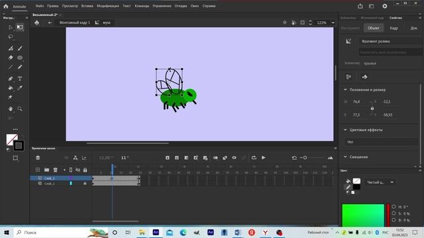424x238 pixels.
Task: Select the Text tool
Action: pyautogui.click(x=20, y=79)
